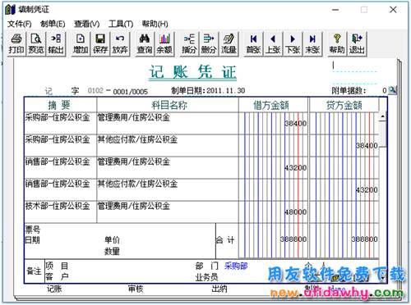This screenshot has height=305, width=411.
Task: Click the 出纳 label at bottom
Action: pos(219,289)
